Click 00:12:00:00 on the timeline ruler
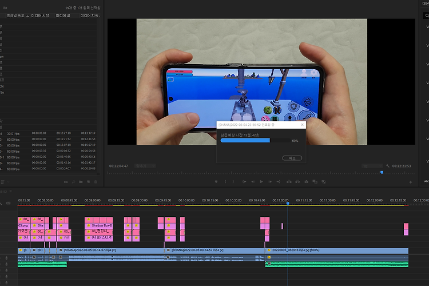The image size is (429, 286). coord(375,200)
